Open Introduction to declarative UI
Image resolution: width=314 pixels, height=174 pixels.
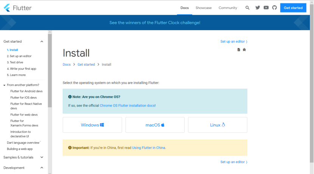[x=21, y=134]
